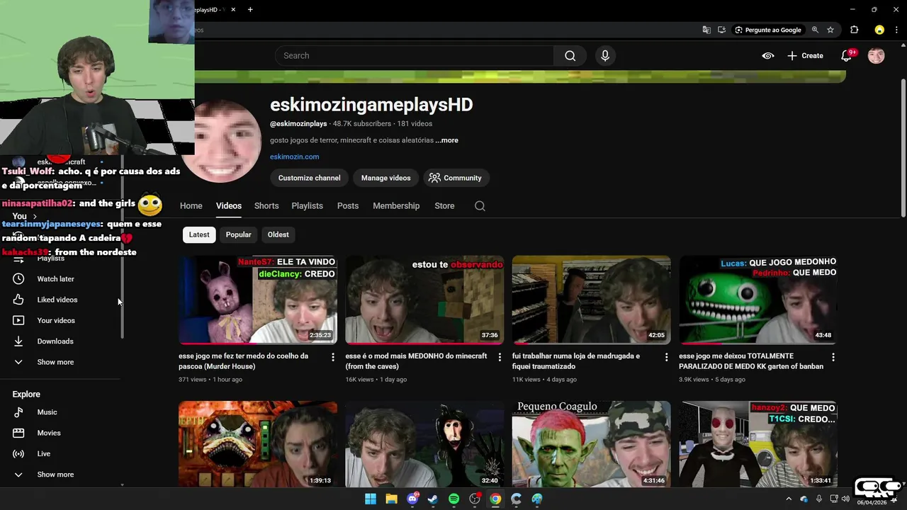Click the Manage videos button
Screen dimensions: 907x510
click(x=385, y=178)
